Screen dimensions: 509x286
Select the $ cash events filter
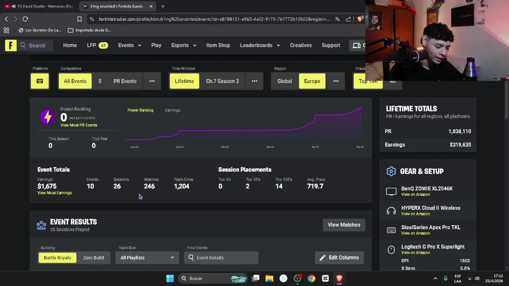click(100, 81)
